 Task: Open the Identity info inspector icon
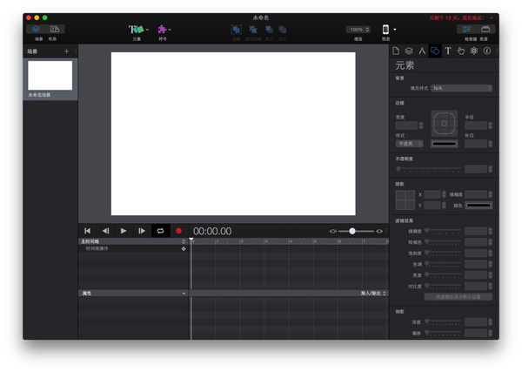pyautogui.click(x=487, y=51)
